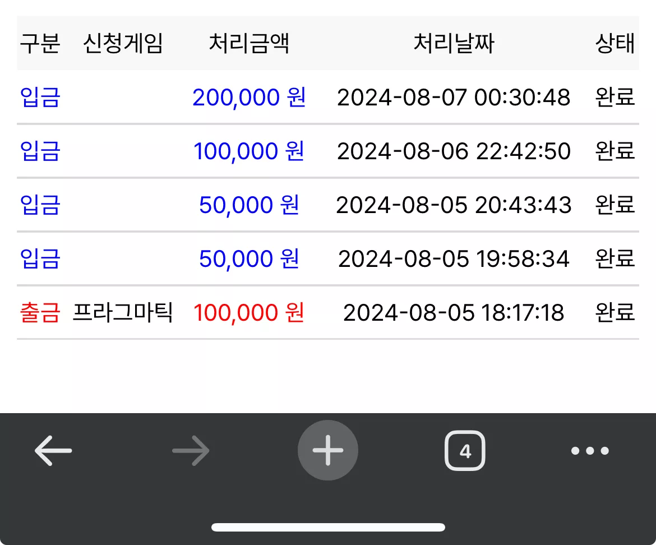Click the 200,000 원 deposit amount
656x545 pixels.
coord(249,97)
